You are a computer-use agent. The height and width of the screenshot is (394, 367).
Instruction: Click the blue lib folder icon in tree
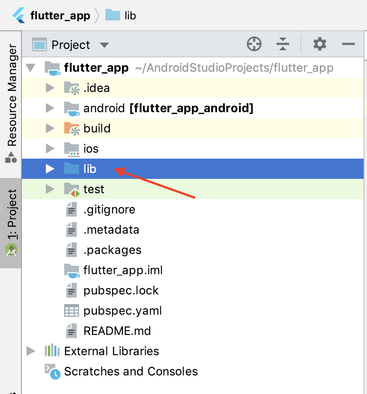pos(72,168)
